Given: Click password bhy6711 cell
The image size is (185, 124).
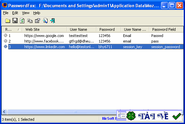Looking at the screenshot, I should point(105,47).
